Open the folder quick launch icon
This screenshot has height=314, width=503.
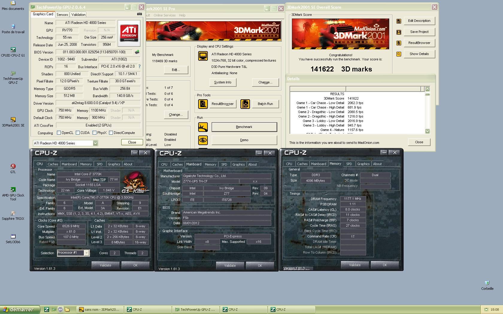point(67,310)
